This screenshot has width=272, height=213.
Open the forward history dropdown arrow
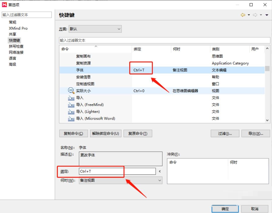[261, 15]
